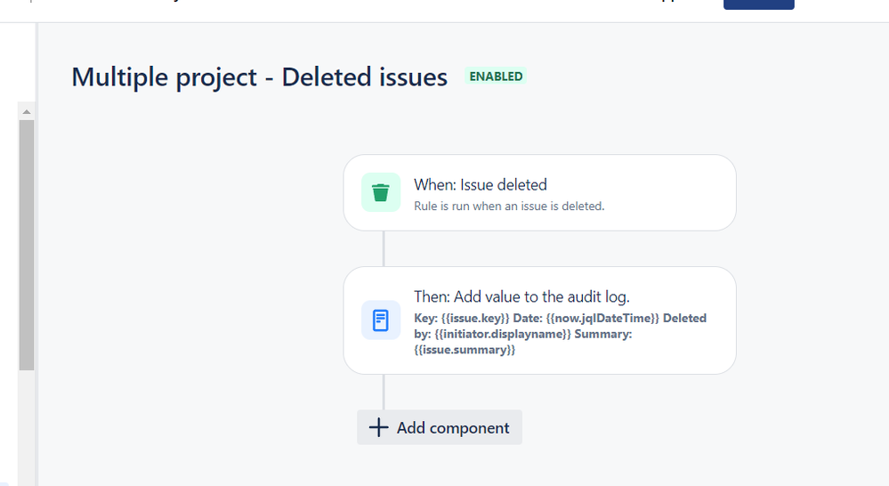889x486 pixels.
Task: Click the connector line between the trigger and the action
Action: (384, 249)
